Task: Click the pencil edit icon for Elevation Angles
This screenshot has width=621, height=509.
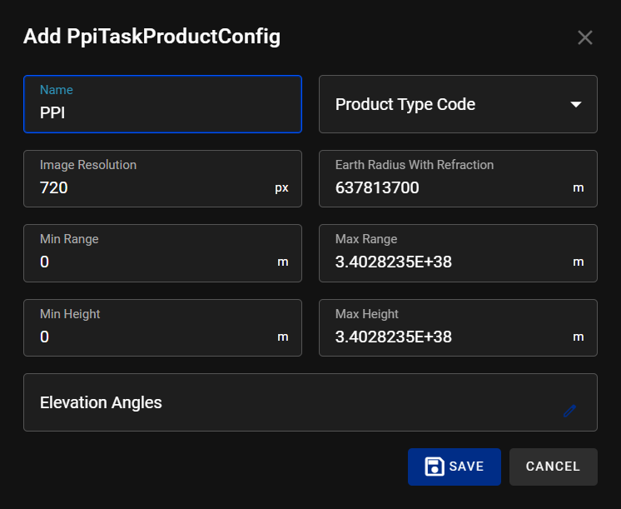Action: point(569,410)
